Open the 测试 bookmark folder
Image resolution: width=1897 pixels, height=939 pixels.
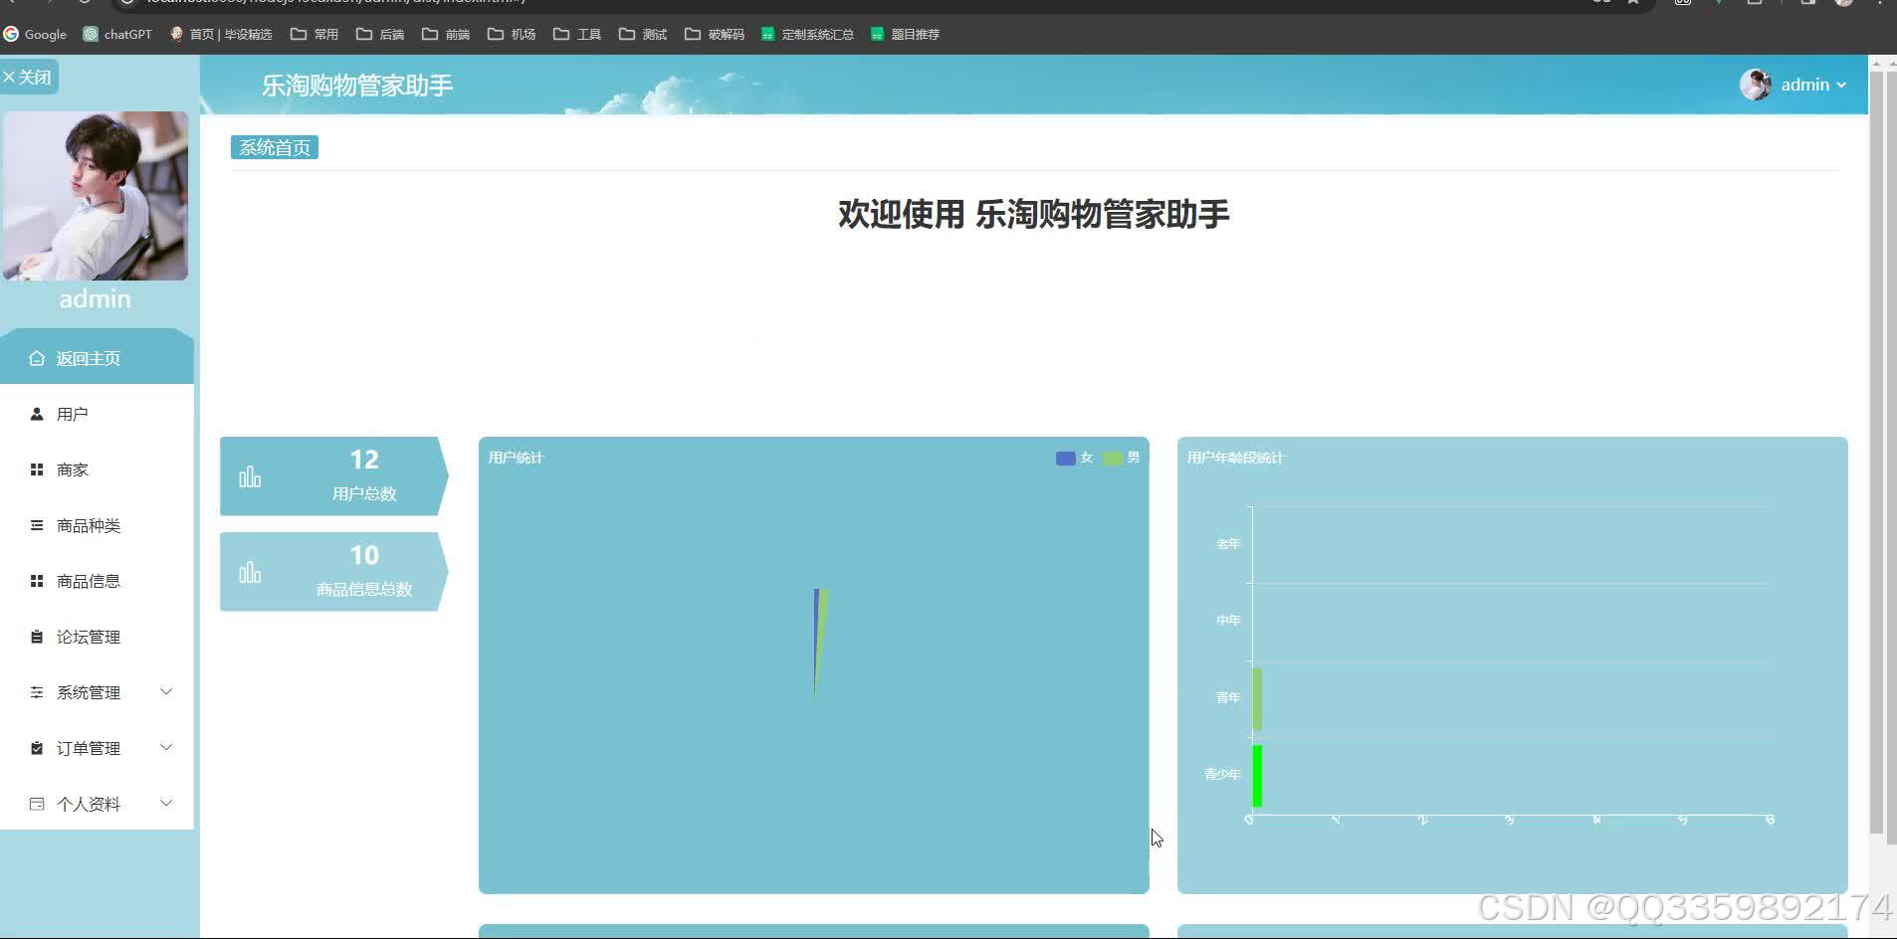643,34
